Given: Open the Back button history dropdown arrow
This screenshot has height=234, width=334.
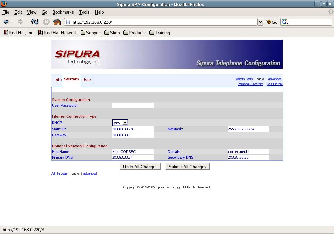Looking at the screenshot, I should (x=13, y=22).
